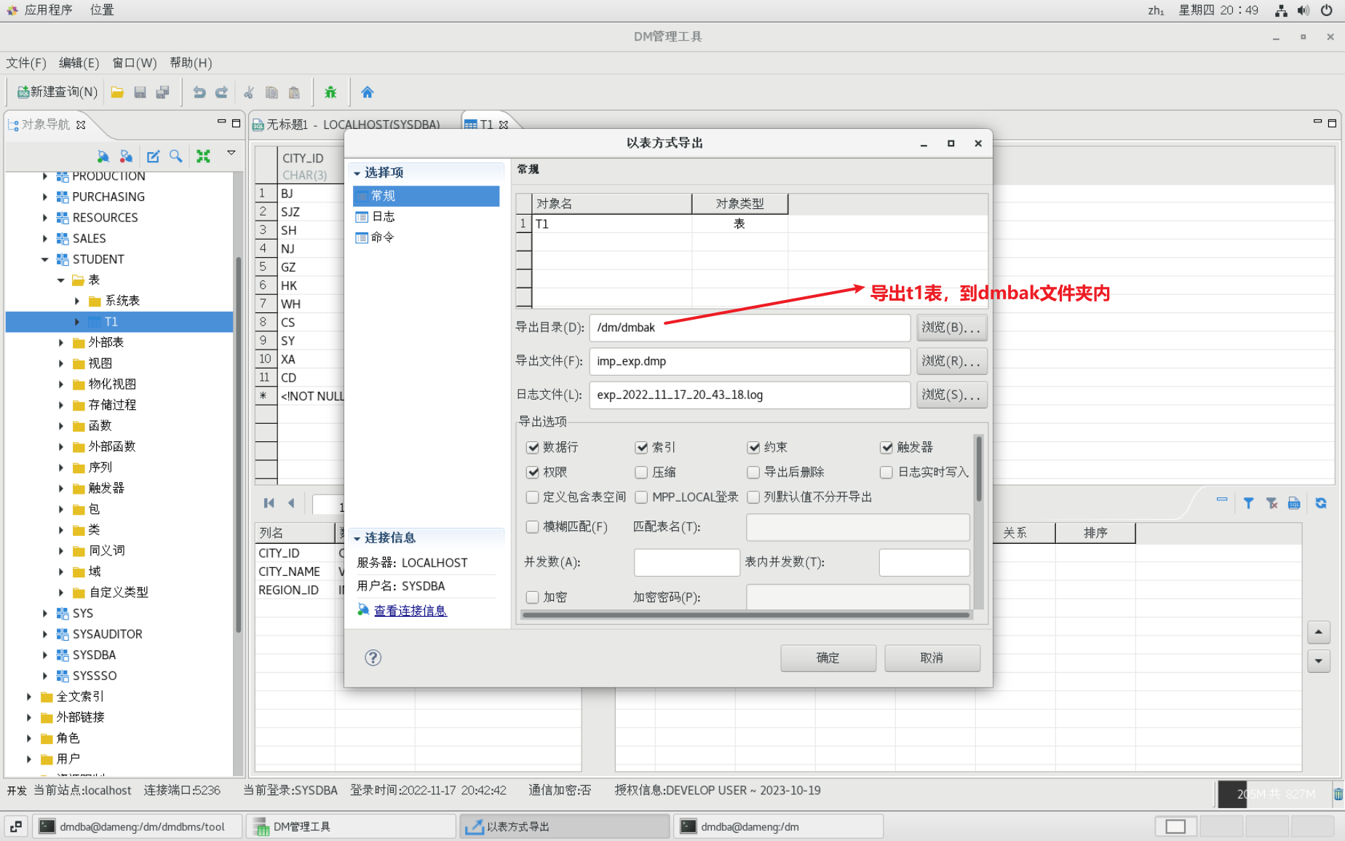Select the home icon on the main toolbar
The width and height of the screenshot is (1345, 841).
pos(368,92)
